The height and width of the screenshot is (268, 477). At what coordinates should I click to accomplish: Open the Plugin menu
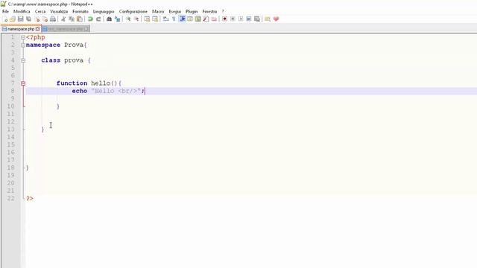(x=192, y=11)
